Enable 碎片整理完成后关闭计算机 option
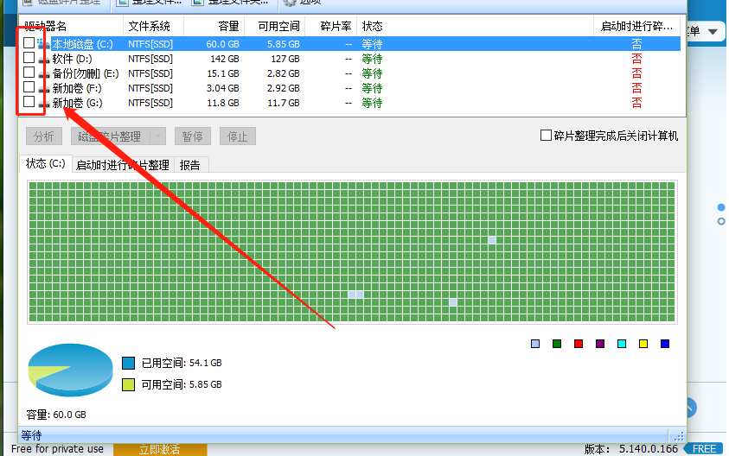 pos(547,136)
